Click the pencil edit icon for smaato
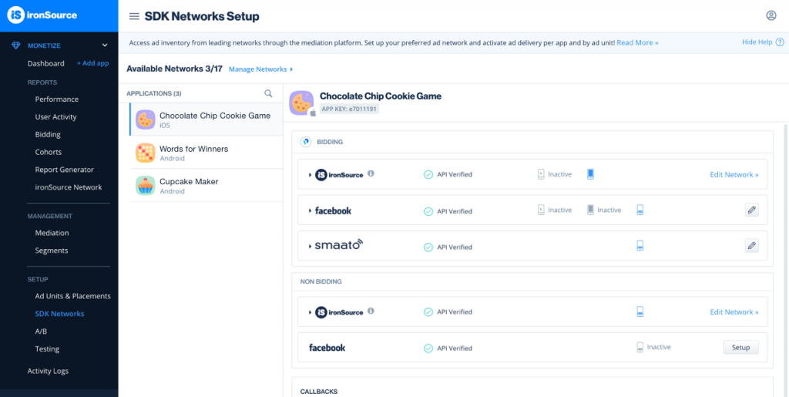789x397 pixels. point(751,246)
